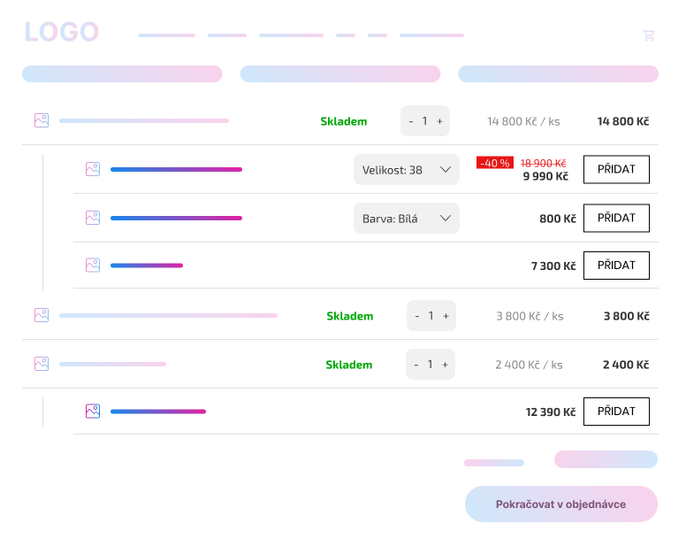Open the Barva: Bílá dropdown
The width and height of the screenshot is (686, 539).
tap(407, 218)
